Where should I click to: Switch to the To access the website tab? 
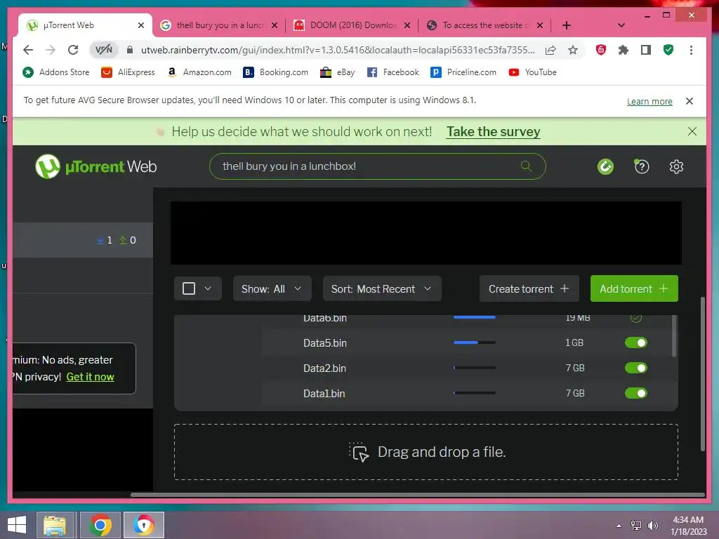click(485, 25)
